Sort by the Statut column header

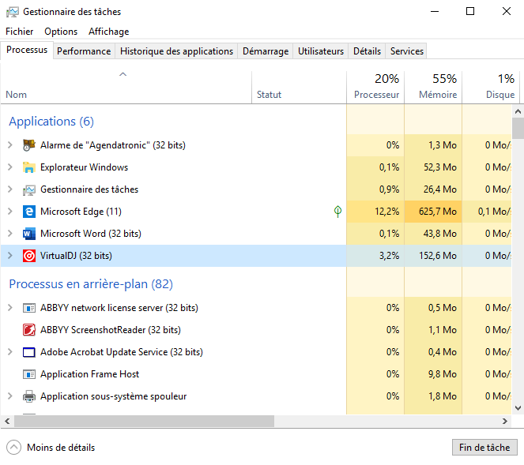click(299, 88)
